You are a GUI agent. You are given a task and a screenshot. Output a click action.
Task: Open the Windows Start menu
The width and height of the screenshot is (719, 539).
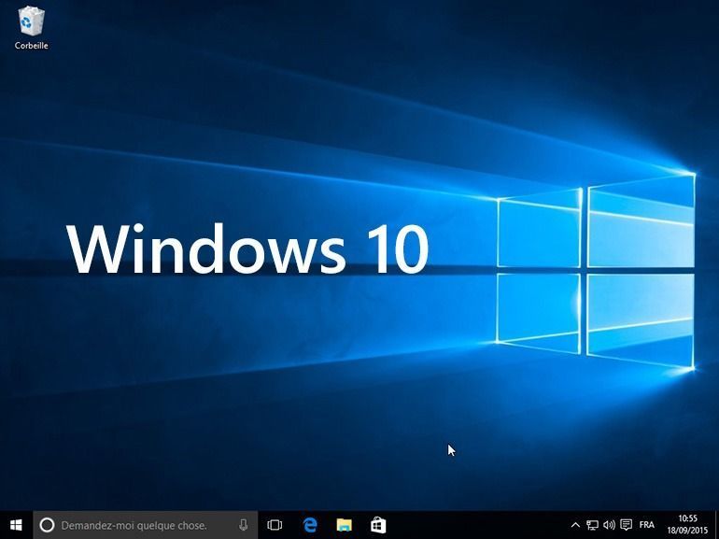[x=16, y=525]
